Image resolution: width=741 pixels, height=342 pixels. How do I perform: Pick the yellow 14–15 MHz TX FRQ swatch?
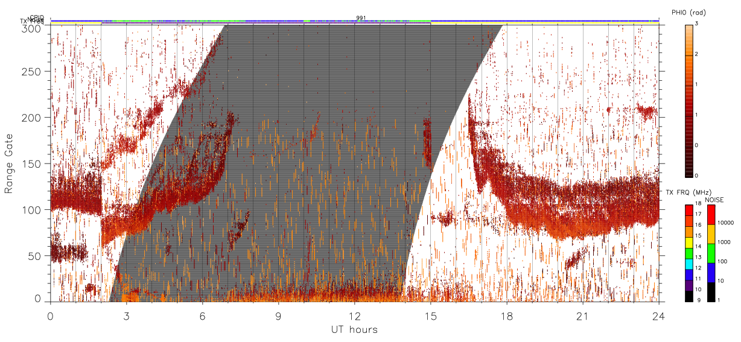pos(689,242)
